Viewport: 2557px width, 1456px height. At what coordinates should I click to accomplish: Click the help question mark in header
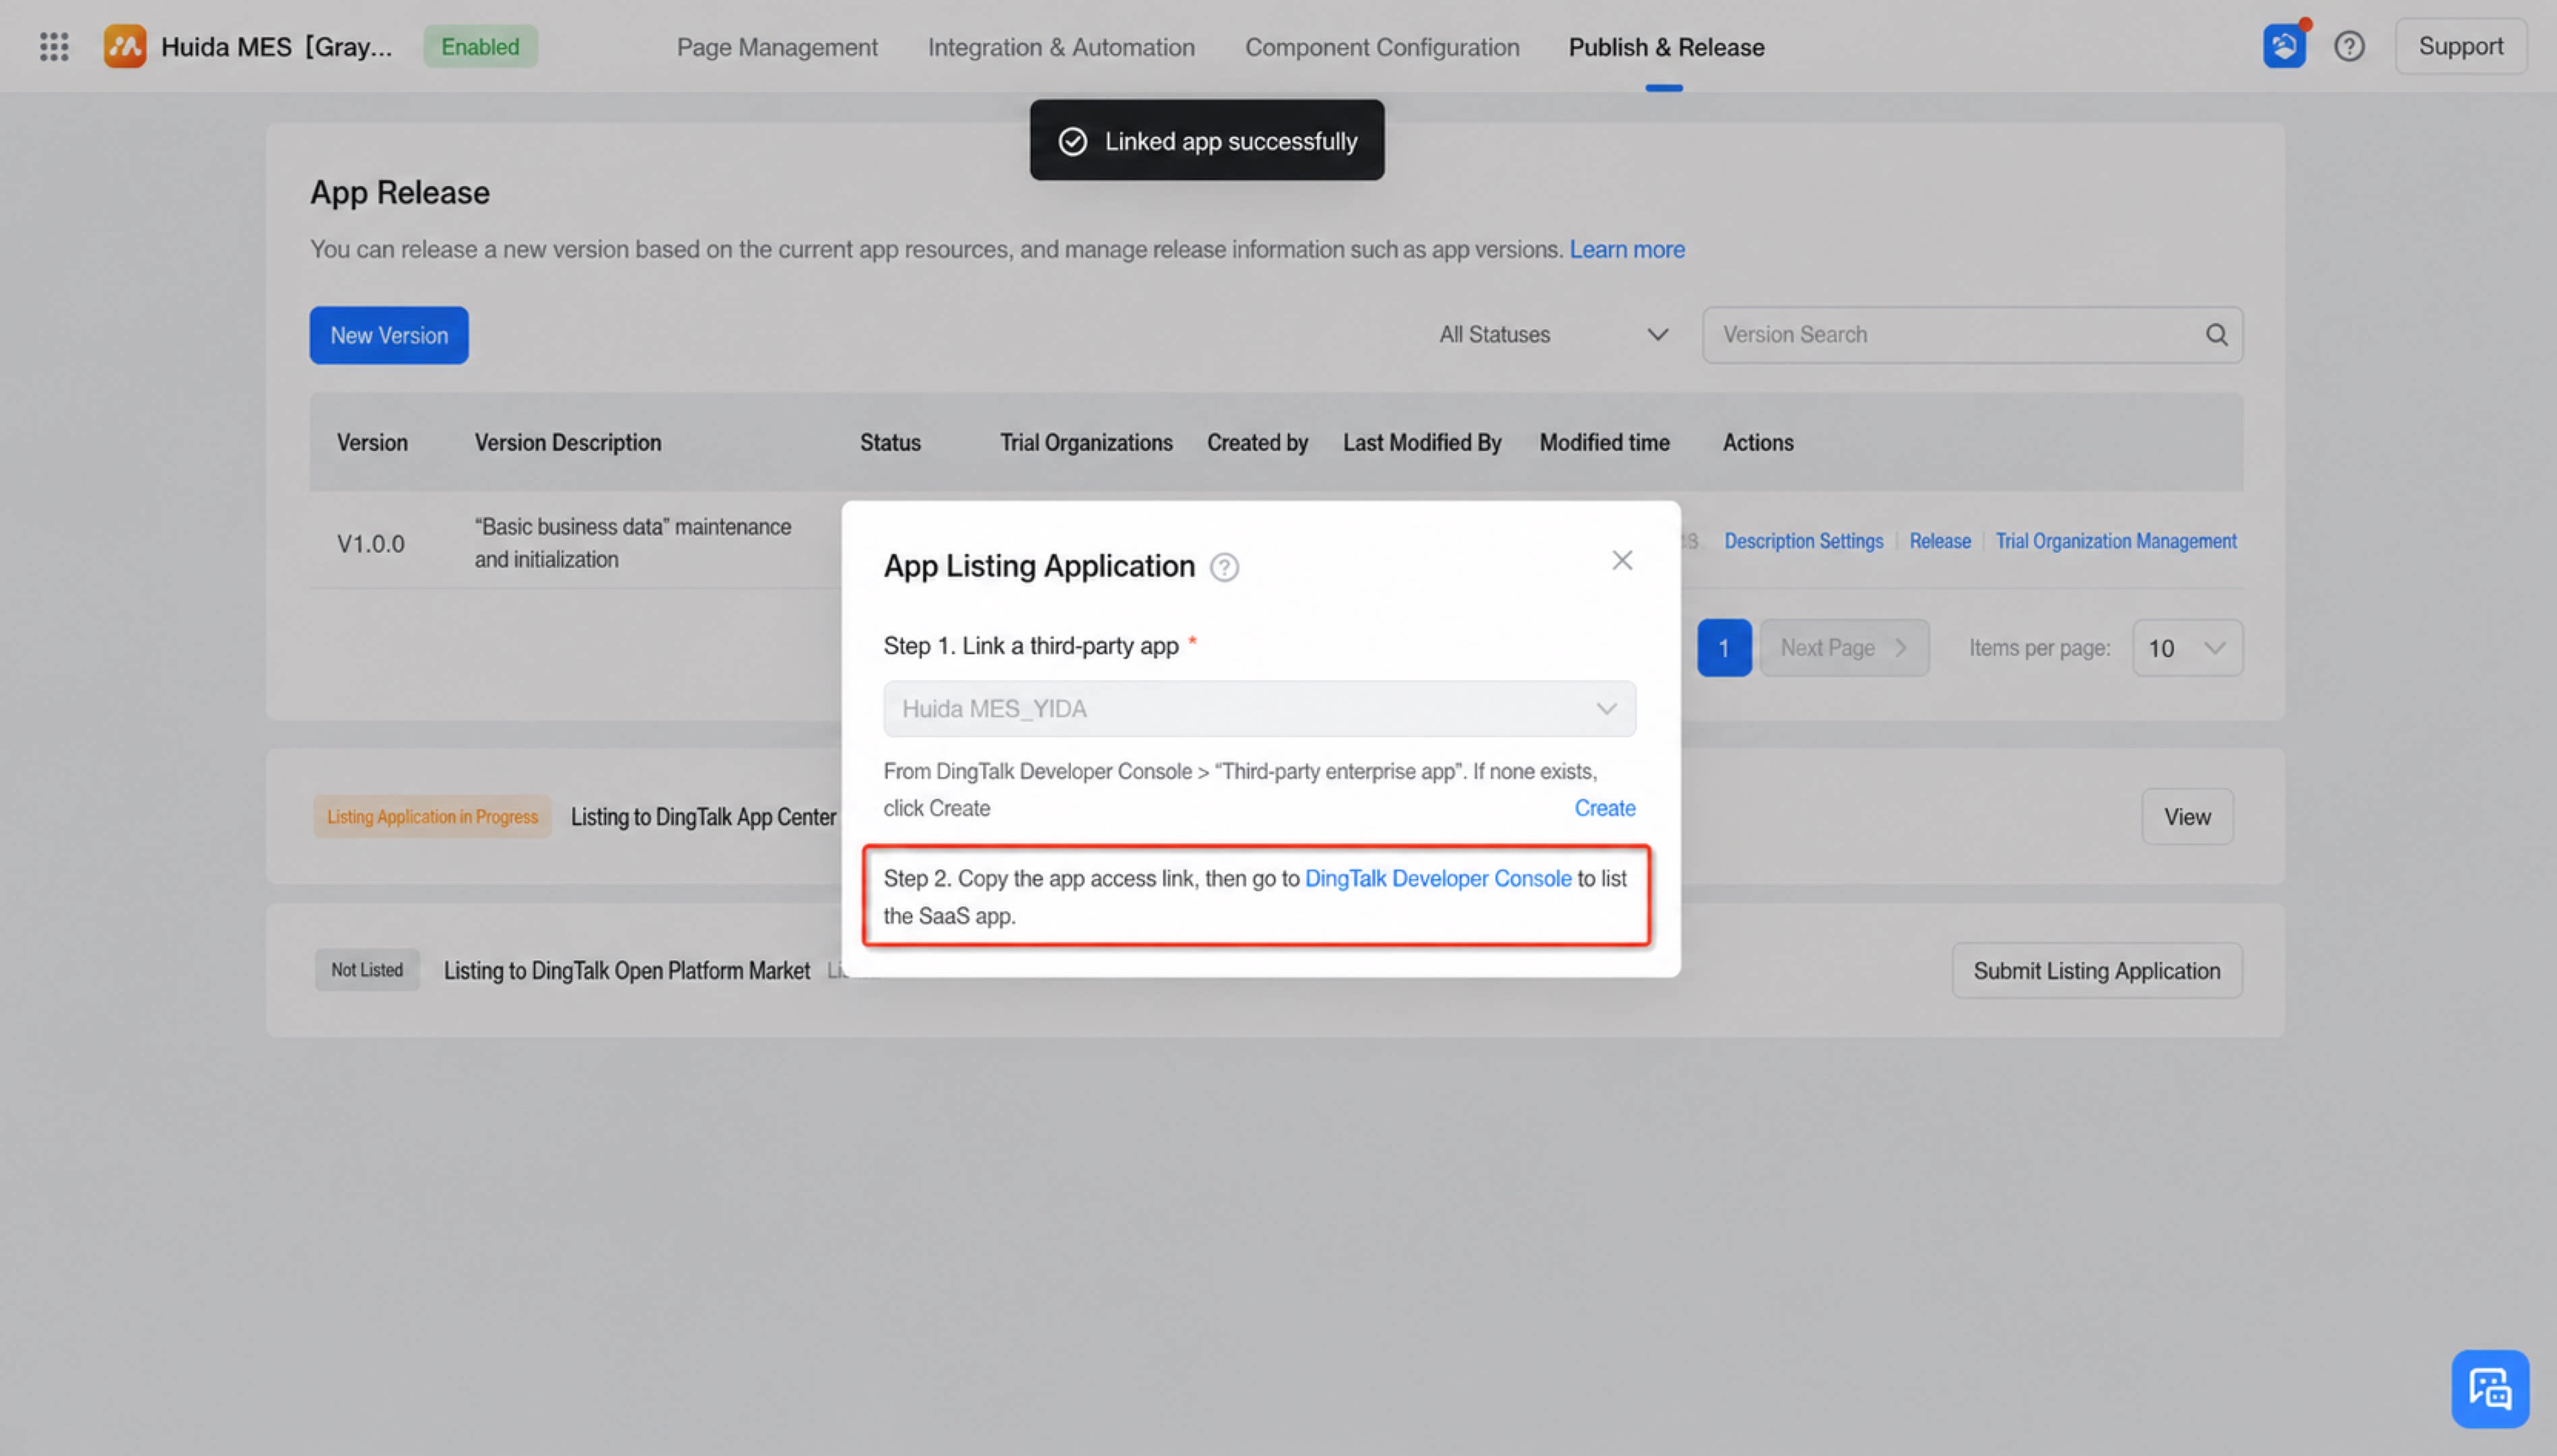(2349, 46)
